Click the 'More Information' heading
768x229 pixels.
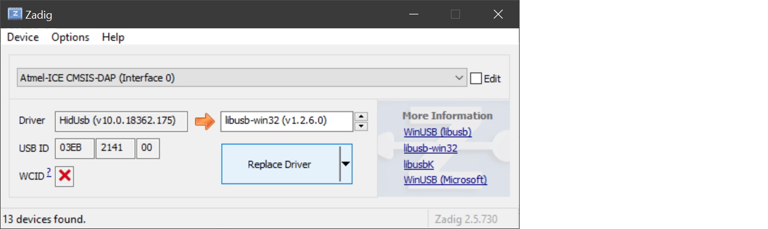pyautogui.click(x=447, y=115)
